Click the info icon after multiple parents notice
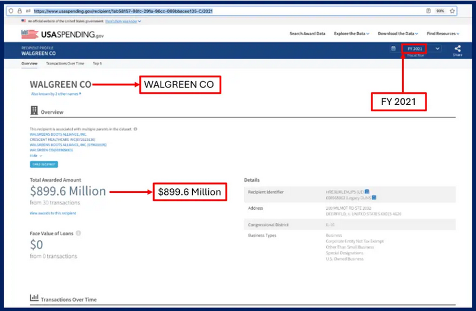This screenshot has height=311, width=476. 136,129
